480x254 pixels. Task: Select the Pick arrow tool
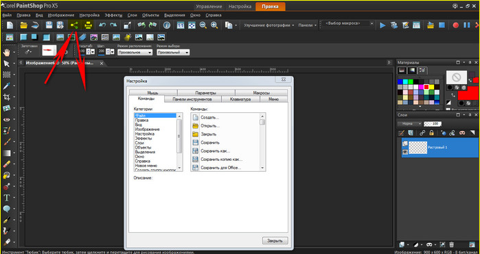pyautogui.click(x=7, y=64)
